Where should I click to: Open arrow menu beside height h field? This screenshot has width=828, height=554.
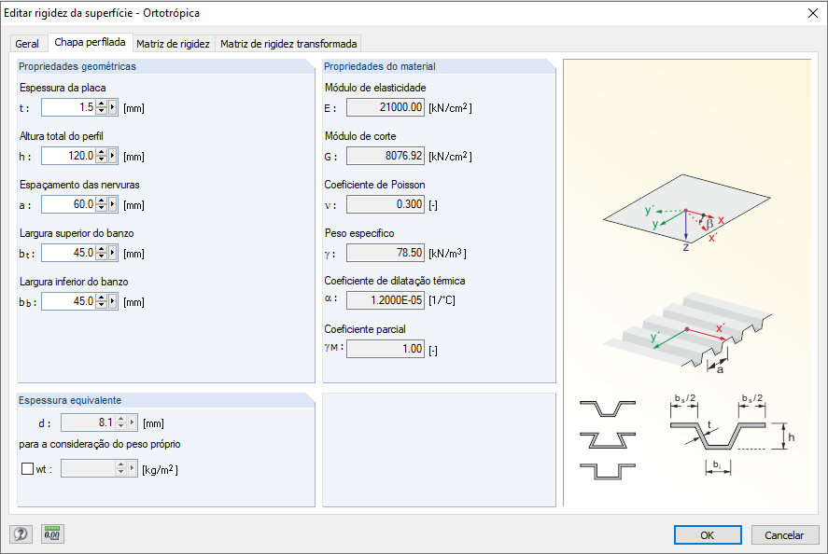(112, 156)
